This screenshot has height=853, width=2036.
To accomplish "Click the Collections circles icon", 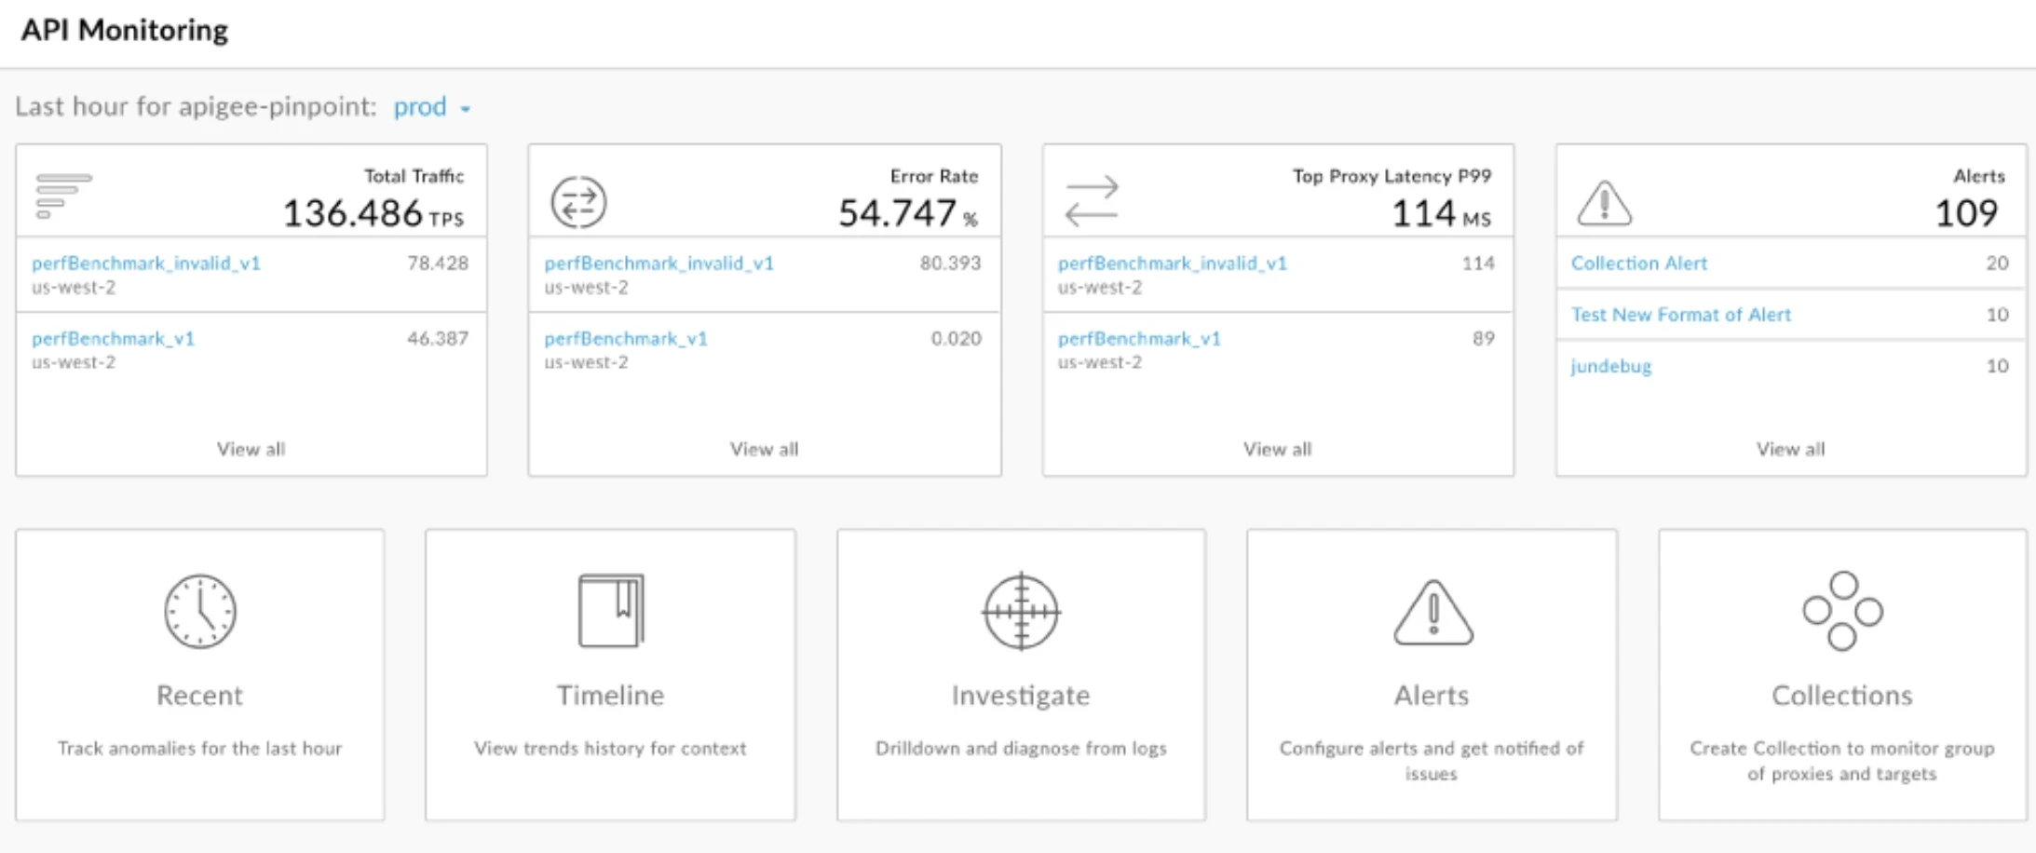I will pyautogui.click(x=1842, y=611).
